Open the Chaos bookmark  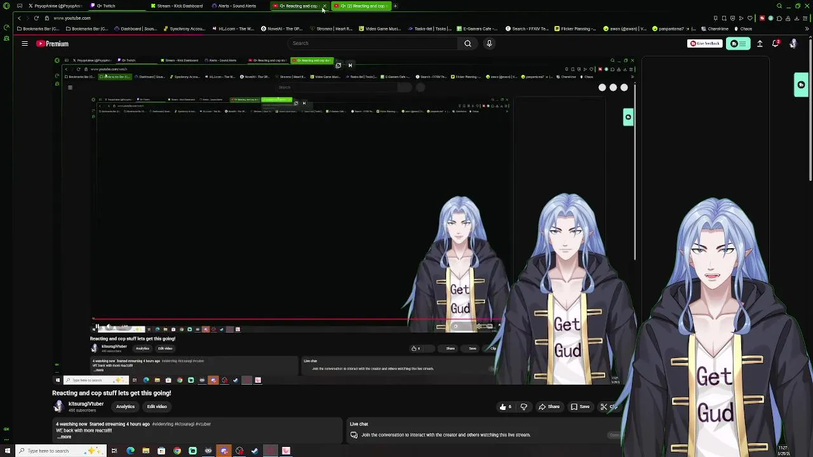742,29
